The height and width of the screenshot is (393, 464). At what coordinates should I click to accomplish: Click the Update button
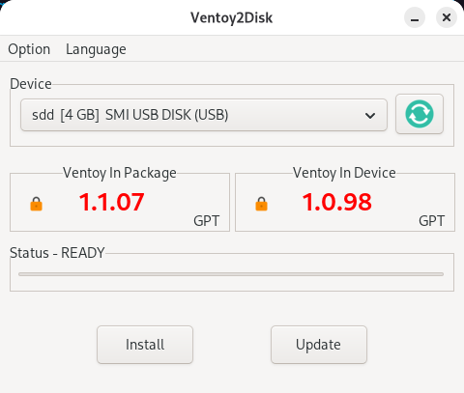pos(319,345)
